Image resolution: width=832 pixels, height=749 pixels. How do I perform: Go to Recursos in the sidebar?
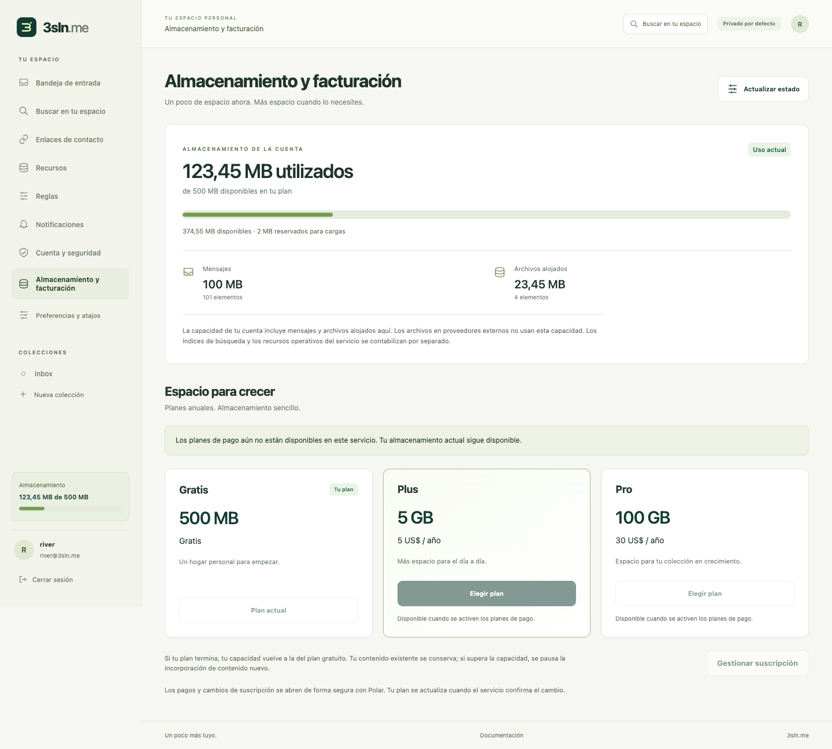(x=70, y=168)
